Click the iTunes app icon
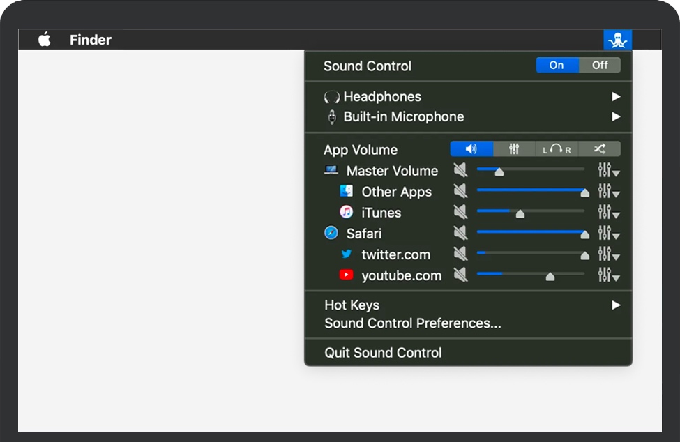Viewport: 680px width, 442px height. [347, 212]
